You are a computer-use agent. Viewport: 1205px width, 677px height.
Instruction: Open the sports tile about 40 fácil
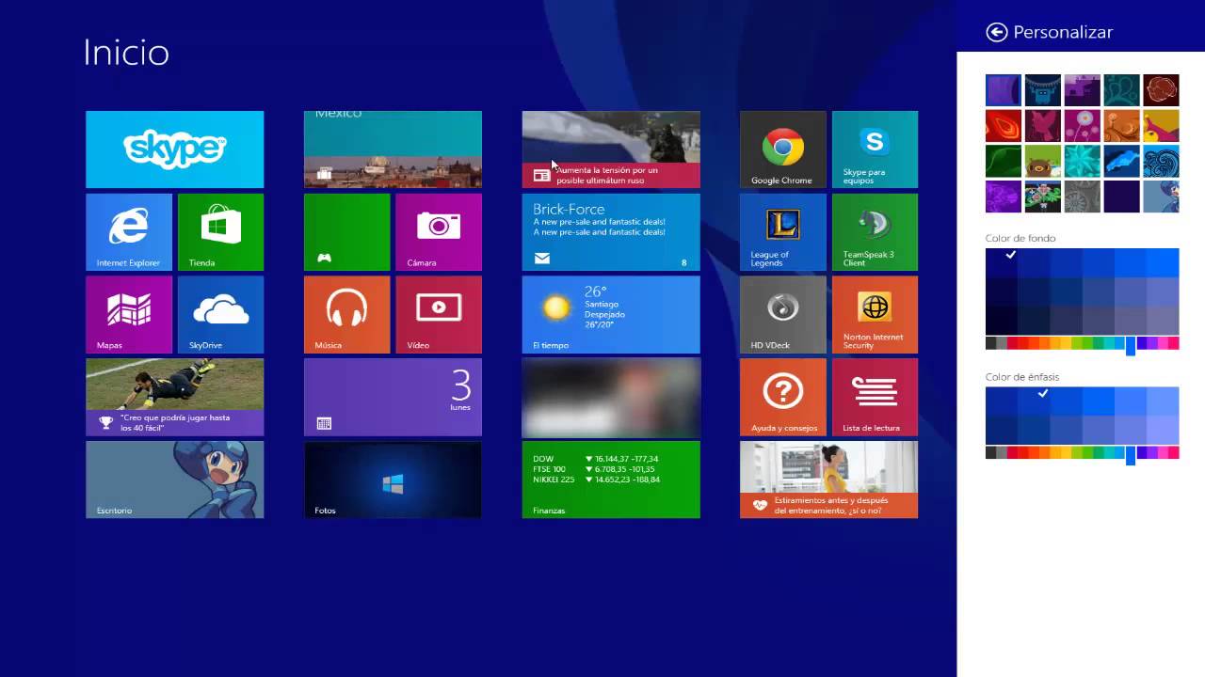pos(174,397)
